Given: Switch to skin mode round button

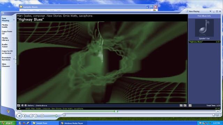Looking at the screenshot, I should (x=64, y=115).
